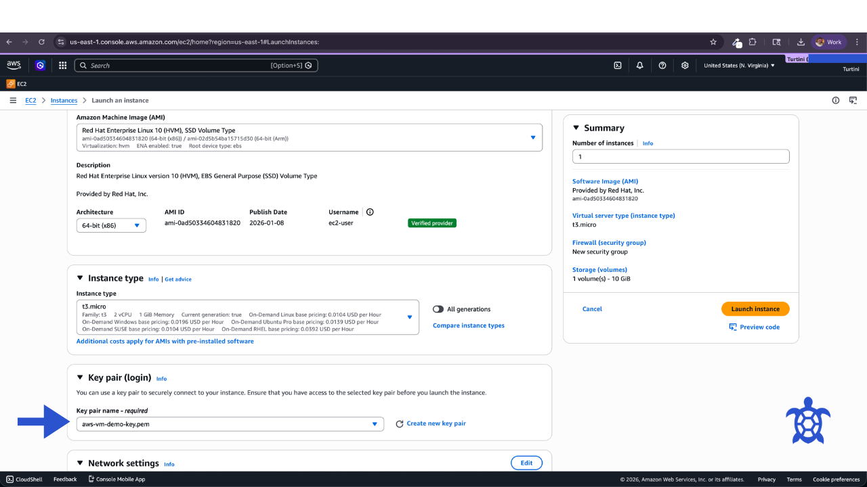Click the browser back arrow
The image size is (867, 487).
click(x=9, y=42)
